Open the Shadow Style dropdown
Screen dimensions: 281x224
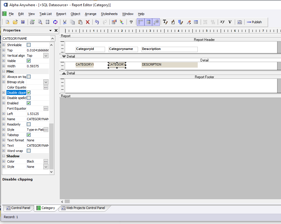46,167
